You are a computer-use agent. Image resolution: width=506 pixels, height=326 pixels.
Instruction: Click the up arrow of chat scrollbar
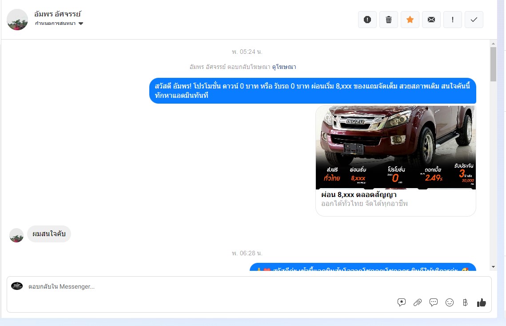[x=493, y=43]
